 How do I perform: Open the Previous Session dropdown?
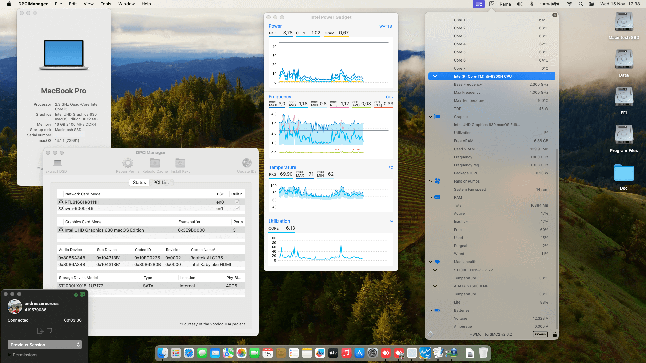tap(45, 345)
